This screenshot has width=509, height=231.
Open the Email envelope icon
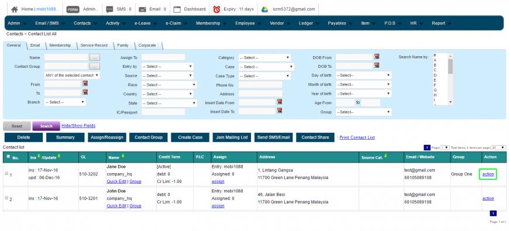[142, 9]
